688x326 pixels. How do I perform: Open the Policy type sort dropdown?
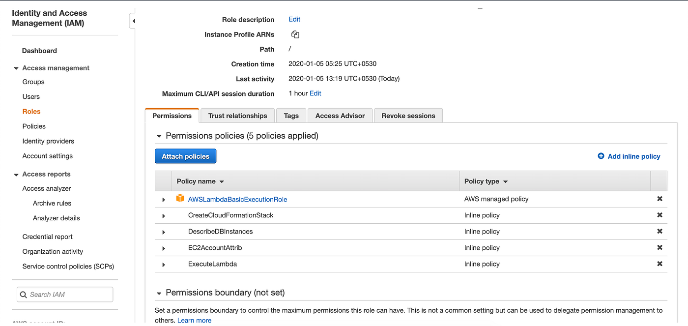pos(506,181)
